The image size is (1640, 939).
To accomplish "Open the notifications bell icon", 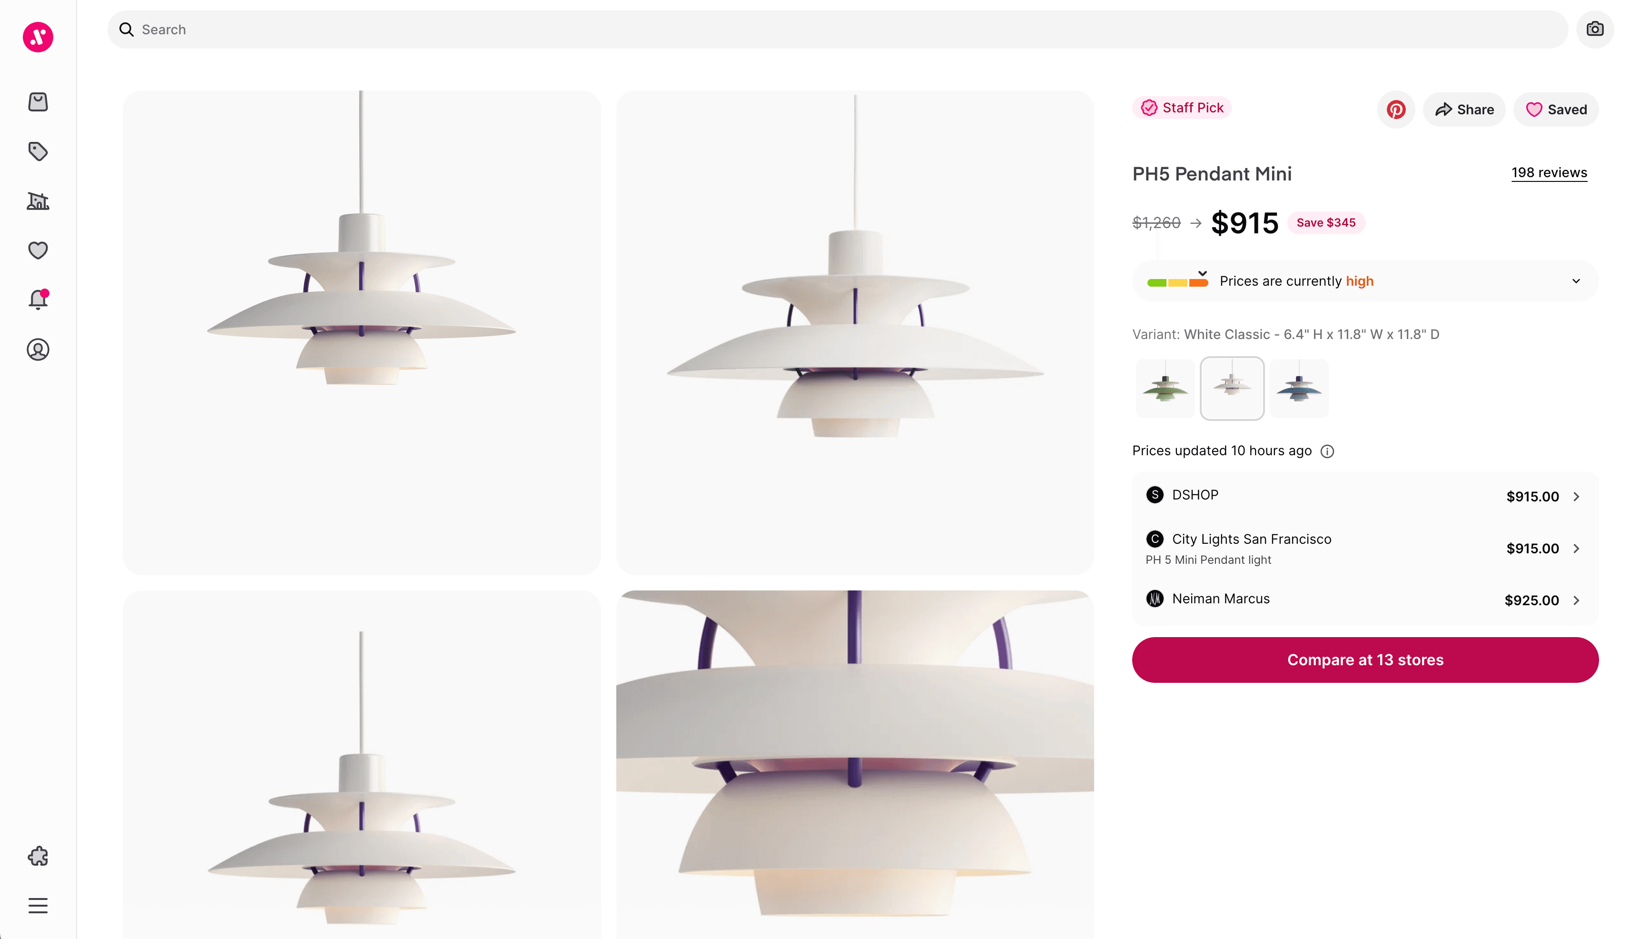I will point(38,299).
